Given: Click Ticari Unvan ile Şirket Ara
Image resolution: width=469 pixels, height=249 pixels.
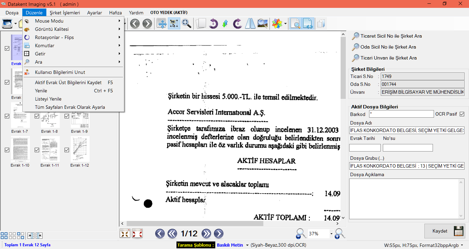Looking at the screenshot, I should click(x=388, y=58).
